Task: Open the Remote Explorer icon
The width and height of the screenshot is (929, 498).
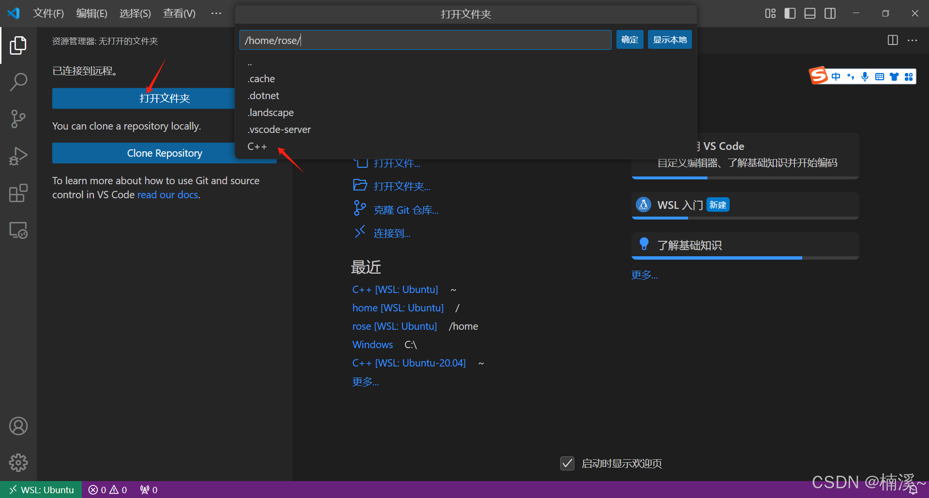Action: pos(18,231)
